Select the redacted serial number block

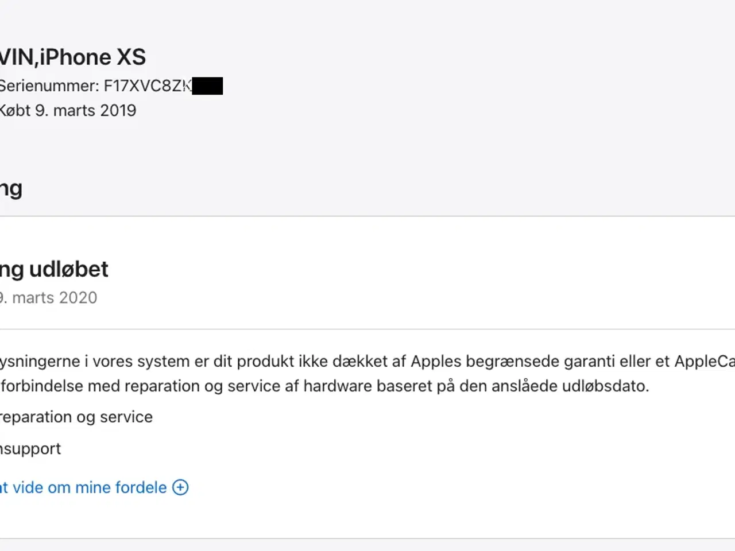pos(207,86)
